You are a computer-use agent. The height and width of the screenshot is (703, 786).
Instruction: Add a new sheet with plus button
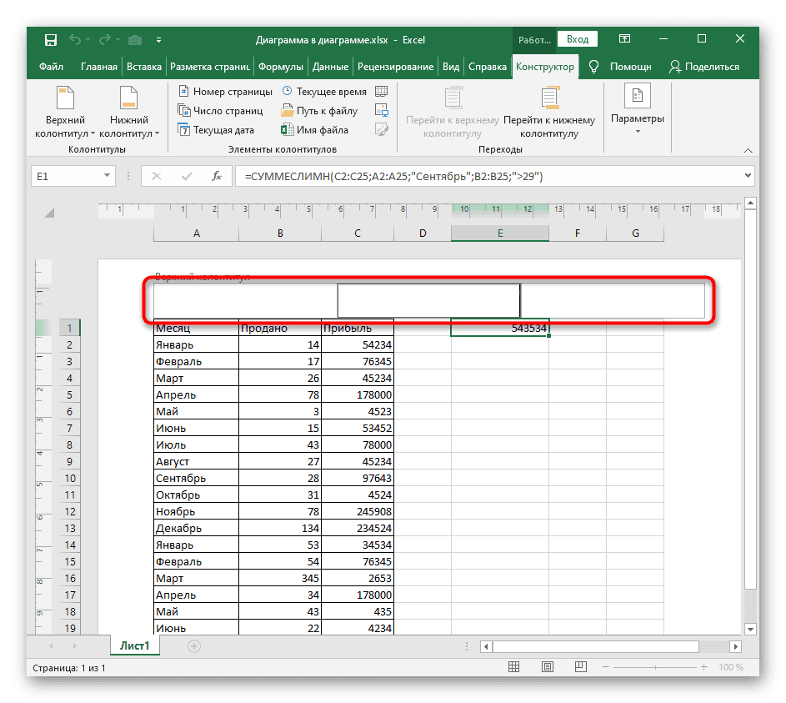pyautogui.click(x=194, y=645)
